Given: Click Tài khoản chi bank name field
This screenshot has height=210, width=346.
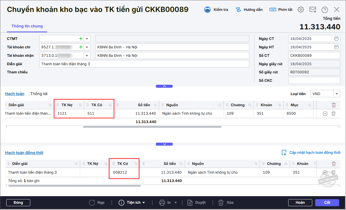Looking at the screenshot, I should point(172,47).
